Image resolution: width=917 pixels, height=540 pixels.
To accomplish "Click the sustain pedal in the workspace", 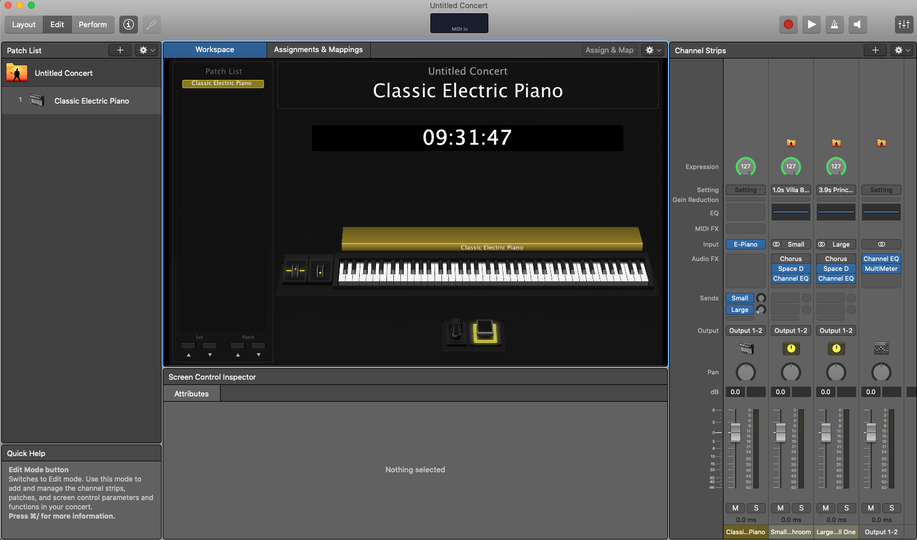I will pyautogui.click(x=456, y=331).
